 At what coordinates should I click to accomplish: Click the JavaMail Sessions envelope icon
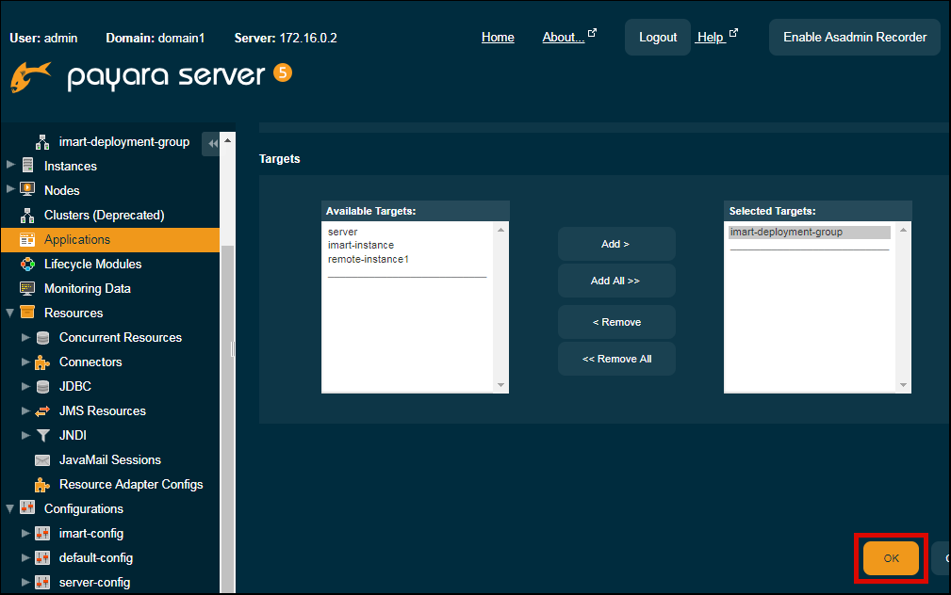(42, 459)
